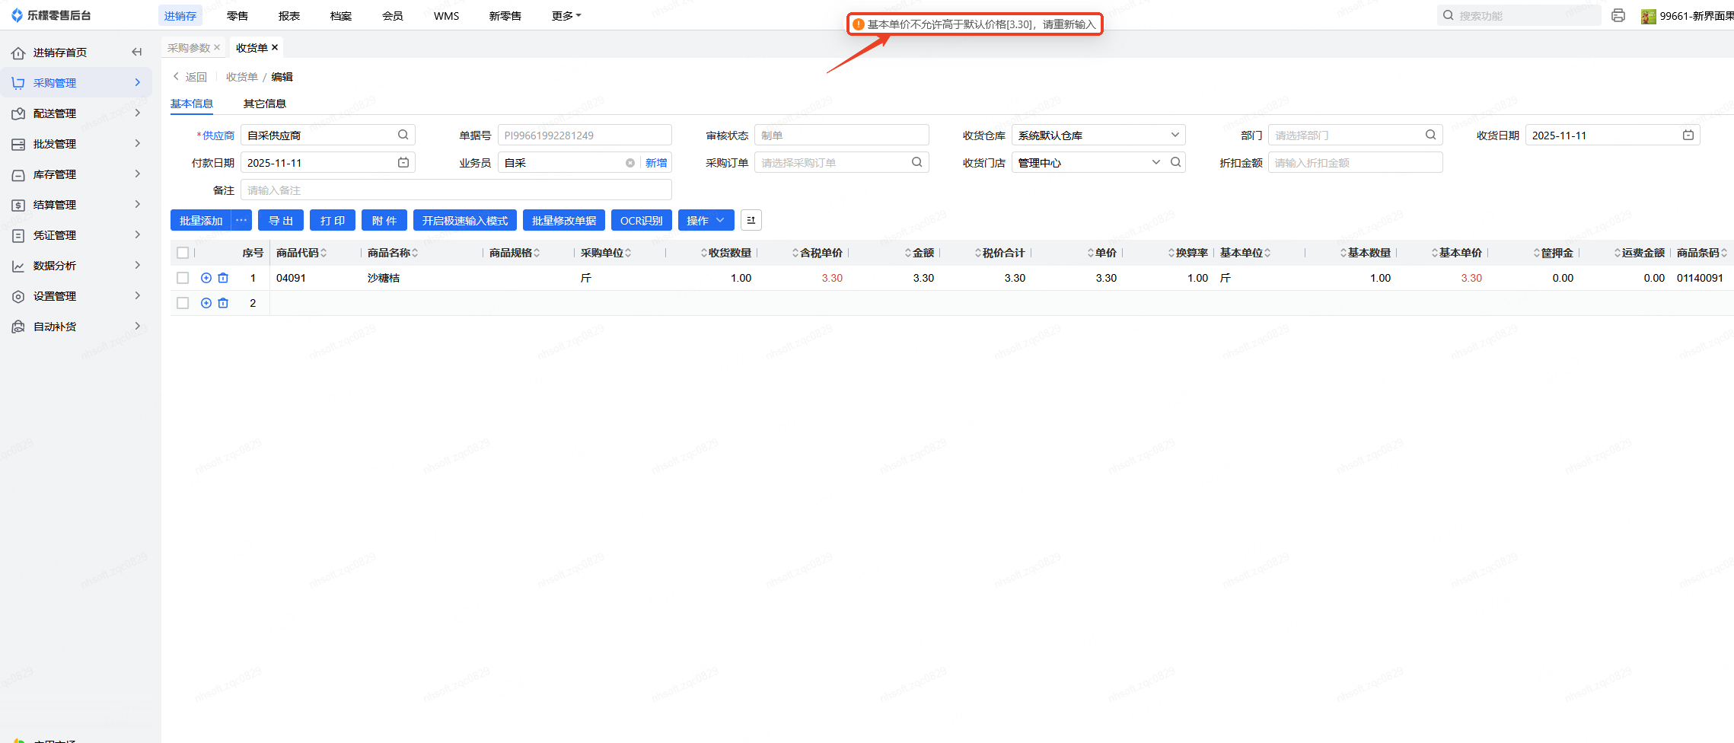This screenshot has width=1734, height=743.
Task: Open the 收货仓库 dropdown
Action: click(x=1098, y=135)
